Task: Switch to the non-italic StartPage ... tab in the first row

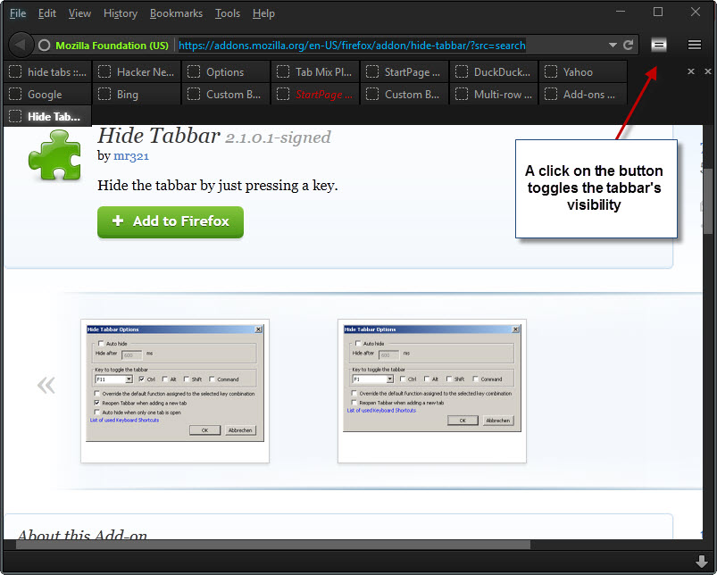Action: click(x=404, y=71)
